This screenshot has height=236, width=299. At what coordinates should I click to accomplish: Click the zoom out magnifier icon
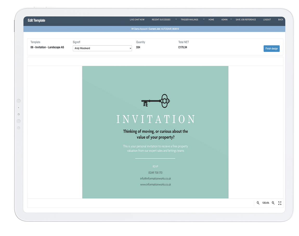[x=258, y=203]
